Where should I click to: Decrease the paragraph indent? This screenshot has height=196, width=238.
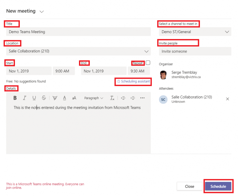(123, 98)
